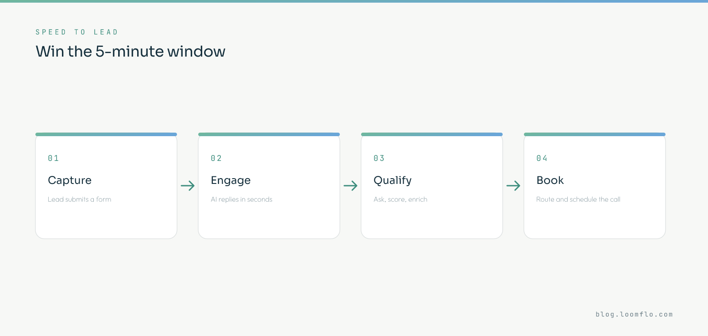Click the step number '01'
The width and height of the screenshot is (708, 336).
pyautogui.click(x=54, y=158)
